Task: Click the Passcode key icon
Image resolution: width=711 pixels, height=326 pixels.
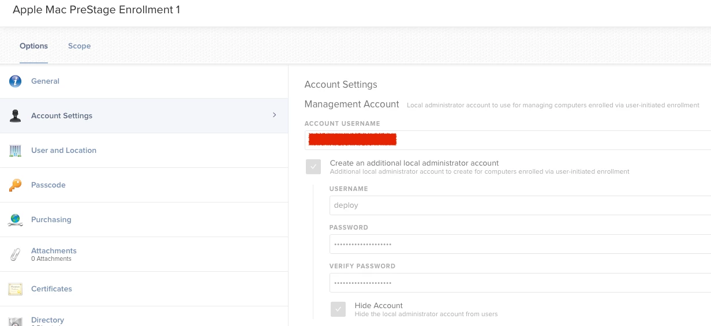Action: click(16, 185)
